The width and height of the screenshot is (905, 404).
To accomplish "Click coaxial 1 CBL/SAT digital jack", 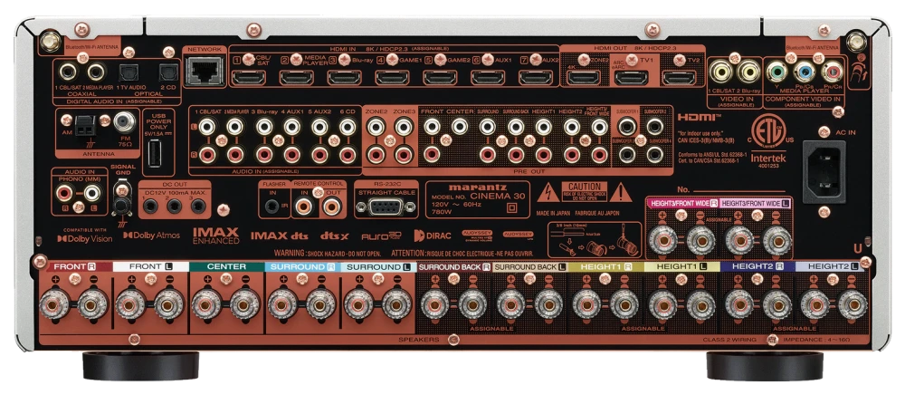I will pos(69,72).
